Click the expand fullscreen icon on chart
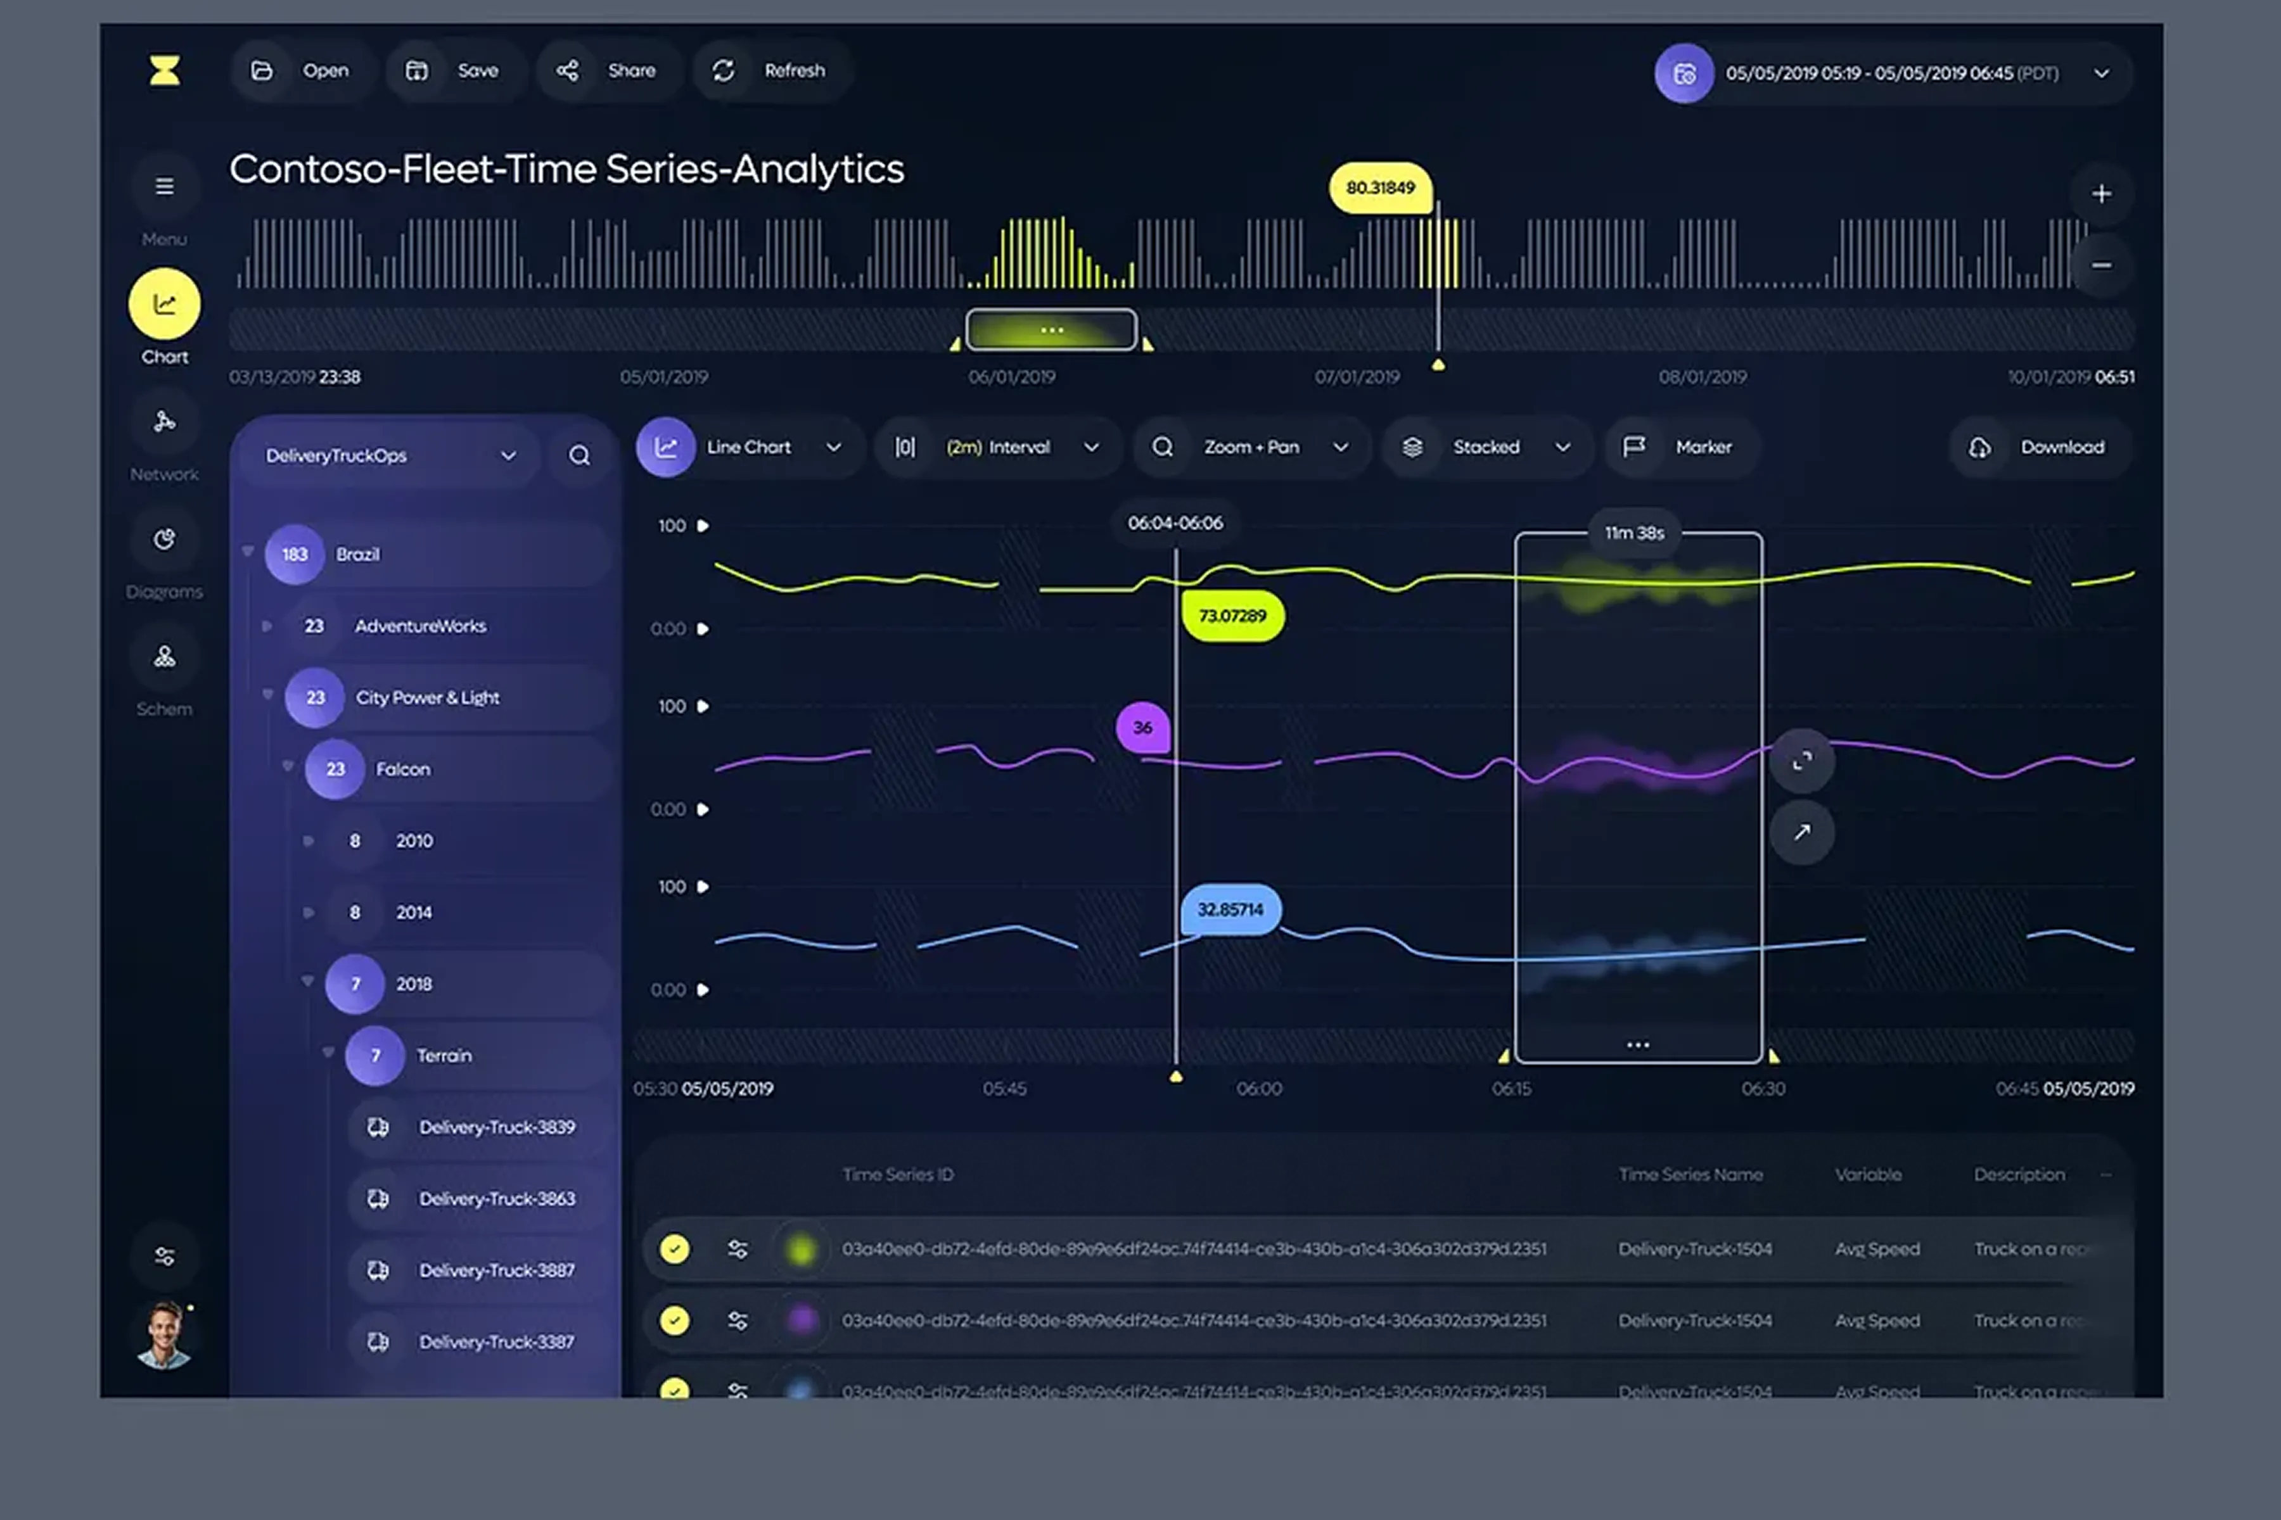 [1801, 762]
